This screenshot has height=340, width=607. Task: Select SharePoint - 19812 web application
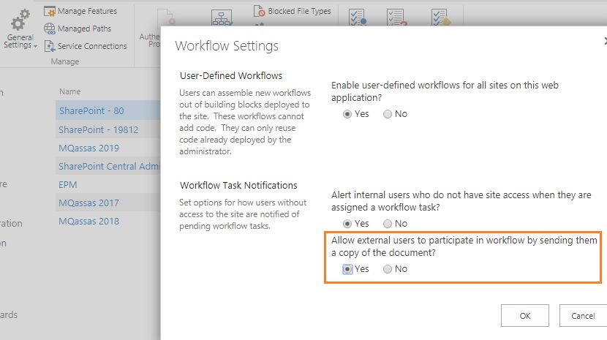98,129
